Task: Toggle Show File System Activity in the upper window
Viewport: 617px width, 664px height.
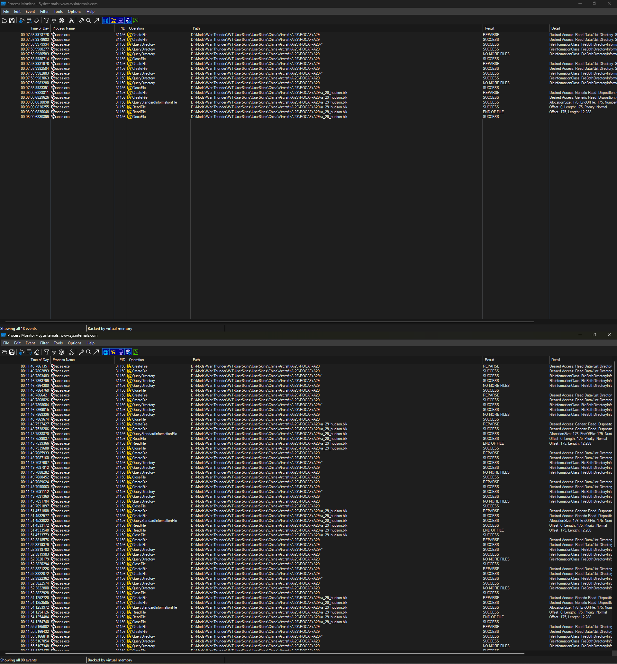Action: [113, 21]
